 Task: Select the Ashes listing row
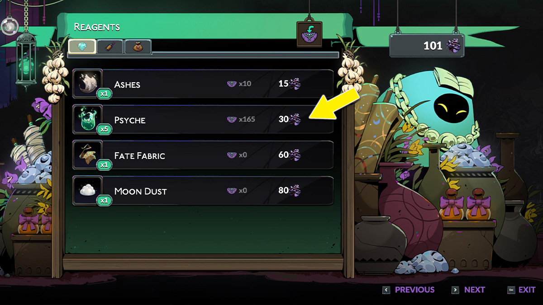pos(203,84)
